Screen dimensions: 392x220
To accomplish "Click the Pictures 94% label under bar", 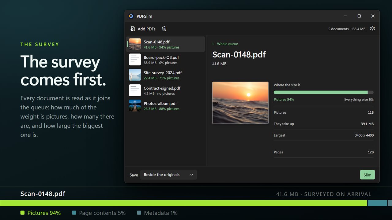I will click(284, 100).
